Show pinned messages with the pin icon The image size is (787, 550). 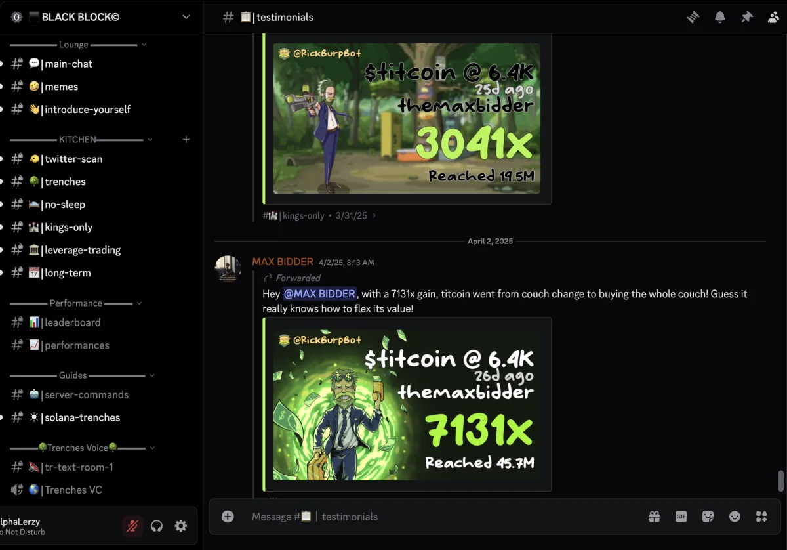click(747, 18)
